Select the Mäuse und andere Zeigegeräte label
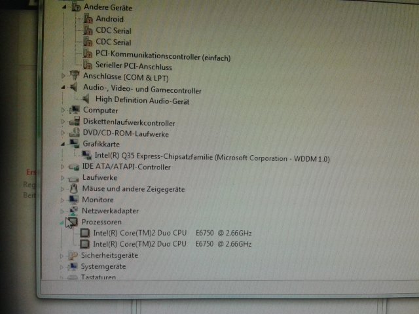Image resolution: width=419 pixels, height=314 pixels. tap(134, 189)
